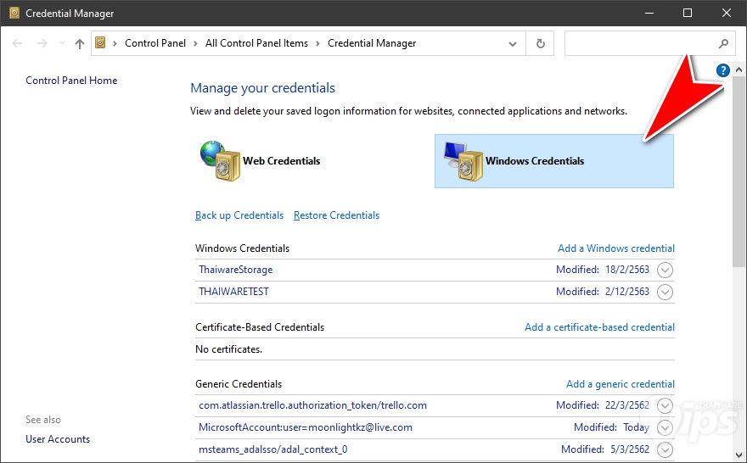Click the Web Credentials vault icon
The height and width of the screenshot is (463, 747).
(x=220, y=161)
